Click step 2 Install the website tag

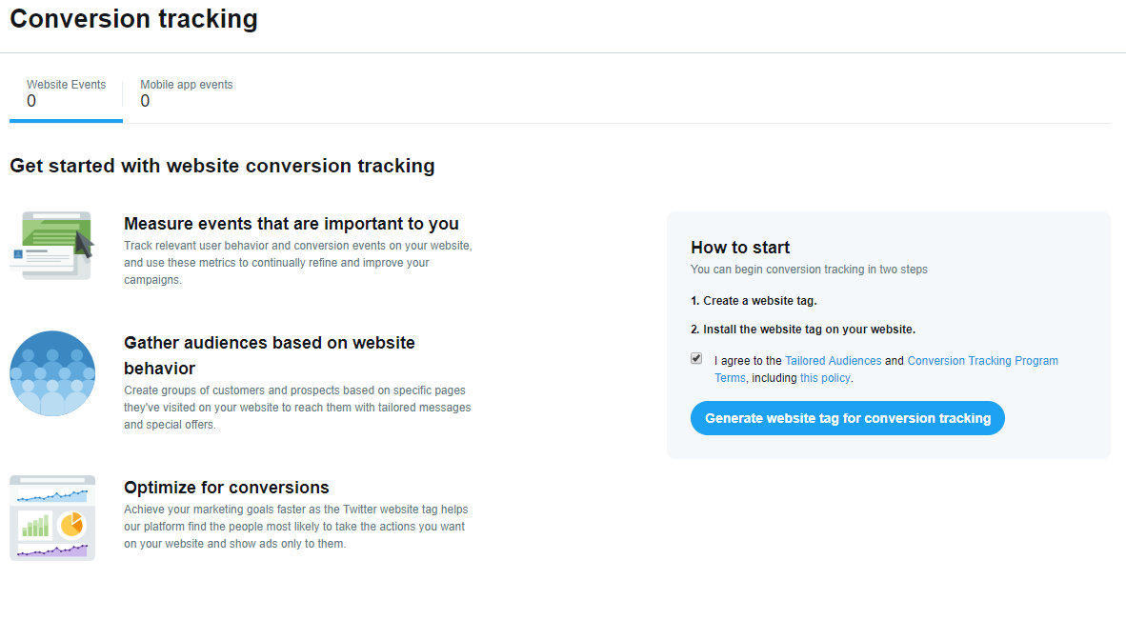click(x=803, y=330)
